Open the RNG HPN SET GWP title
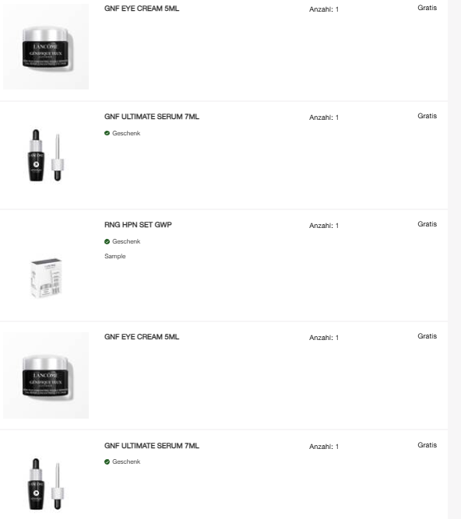The height and width of the screenshot is (519, 461). [x=138, y=225]
